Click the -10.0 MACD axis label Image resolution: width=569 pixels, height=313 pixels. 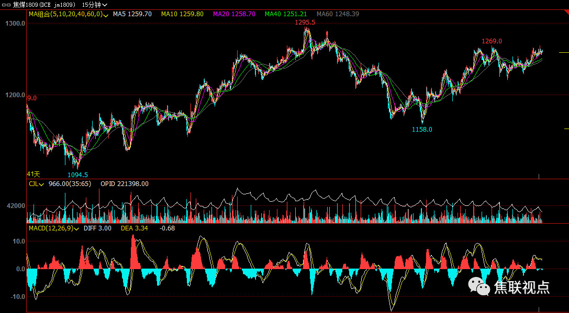pos(18,297)
